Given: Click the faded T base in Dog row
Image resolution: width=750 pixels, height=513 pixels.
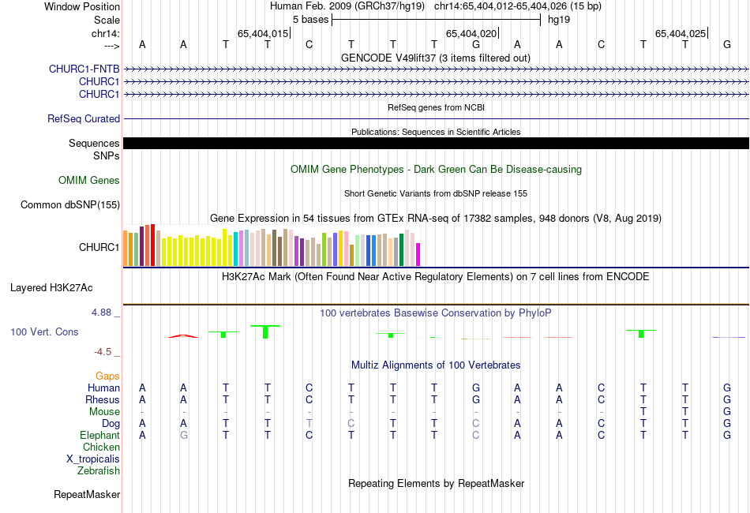Looking at the screenshot, I should tap(309, 424).
